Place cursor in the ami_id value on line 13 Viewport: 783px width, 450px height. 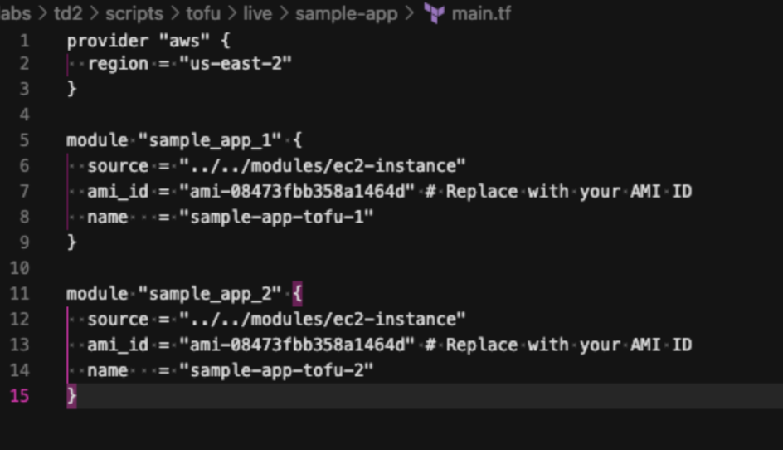(297, 345)
